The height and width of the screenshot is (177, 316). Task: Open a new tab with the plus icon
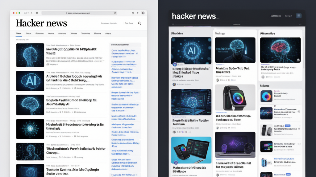(138, 13)
